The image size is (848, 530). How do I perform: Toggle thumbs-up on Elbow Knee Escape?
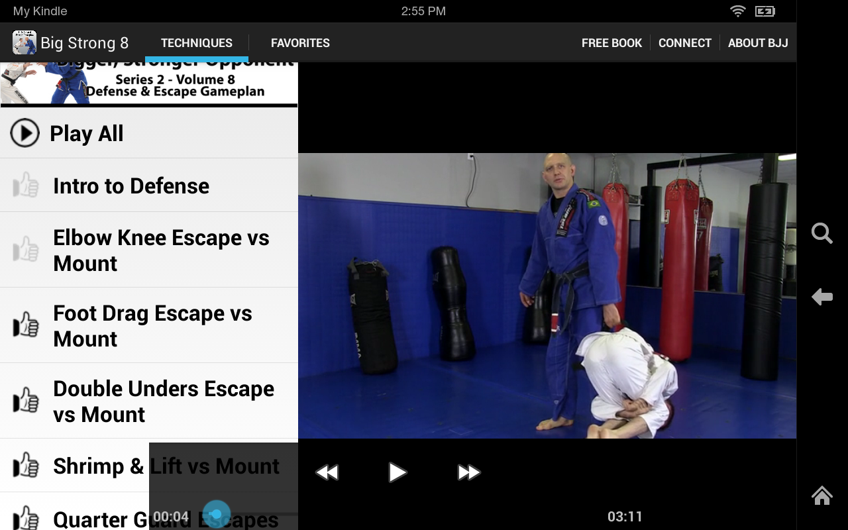click(25, 250)
